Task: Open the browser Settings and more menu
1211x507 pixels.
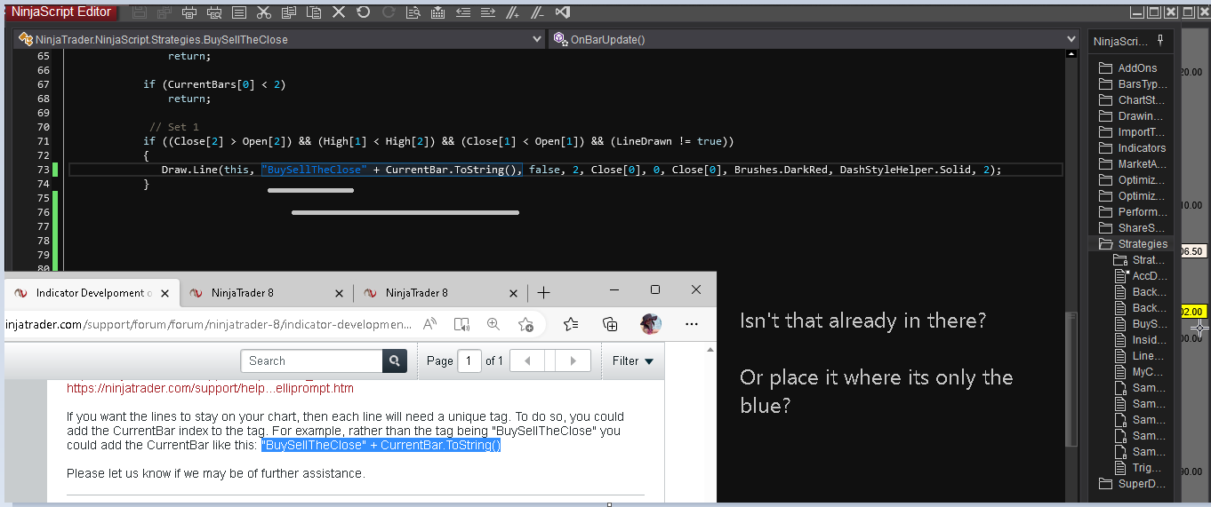Action: (x=692, y=324)
